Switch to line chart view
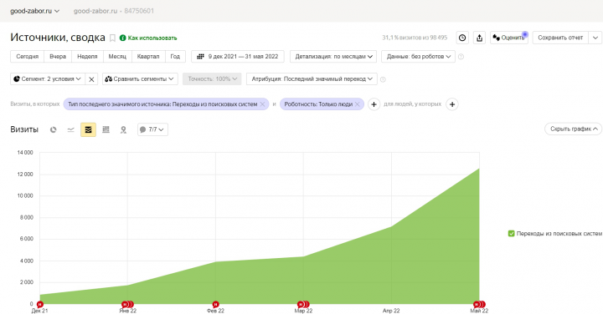The height and width of the screenshot is (314, 603). [70, 129]
